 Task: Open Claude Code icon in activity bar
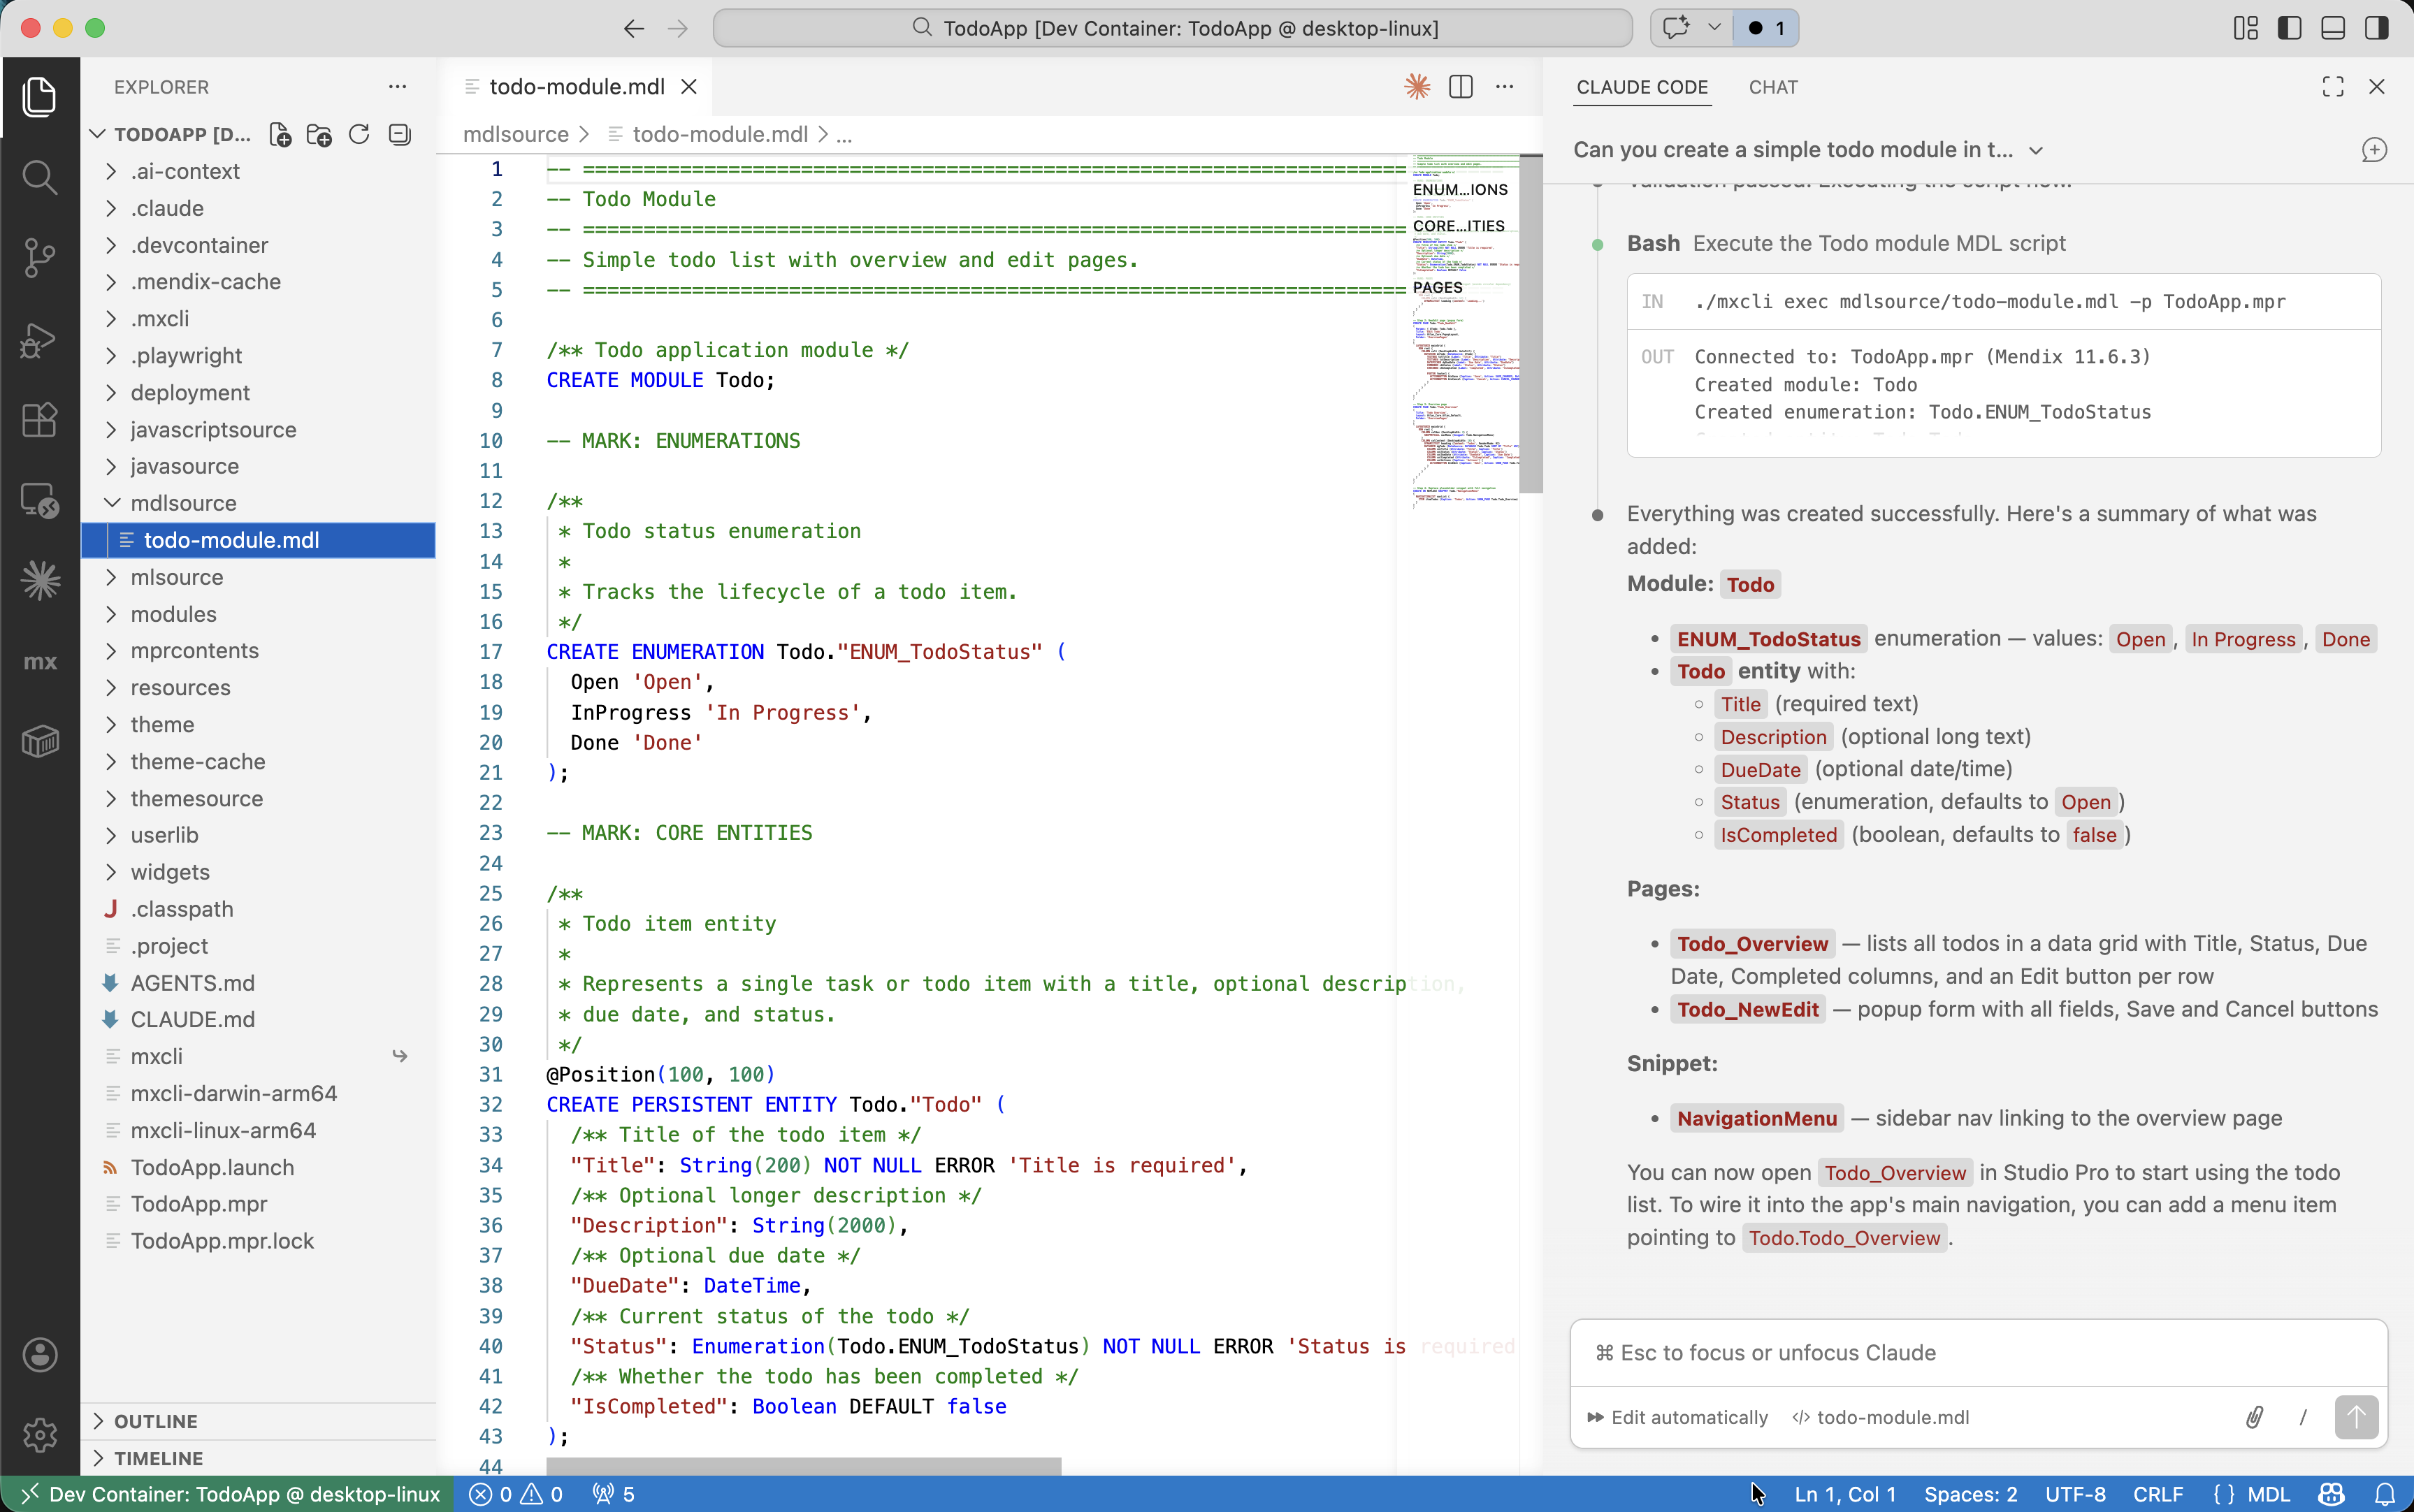(x=40, y=580)
